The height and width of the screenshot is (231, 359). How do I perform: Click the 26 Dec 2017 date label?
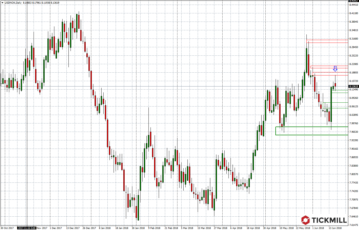tap(89, 228)
